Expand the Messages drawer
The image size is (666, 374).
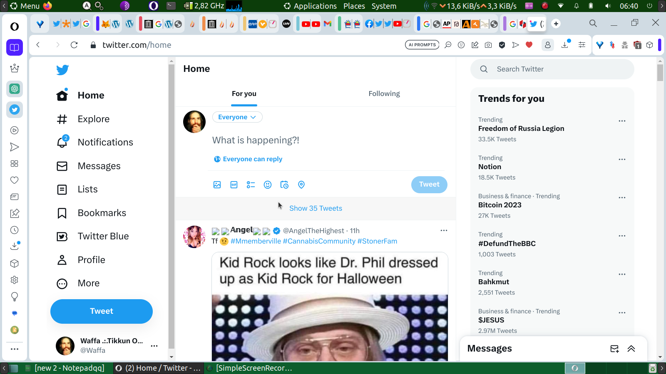pos(631,349)
